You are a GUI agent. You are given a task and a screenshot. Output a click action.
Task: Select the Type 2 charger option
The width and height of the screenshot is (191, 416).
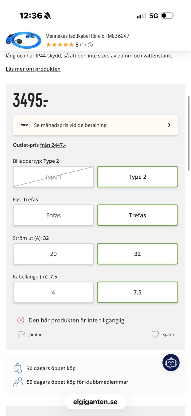(137, 177)
